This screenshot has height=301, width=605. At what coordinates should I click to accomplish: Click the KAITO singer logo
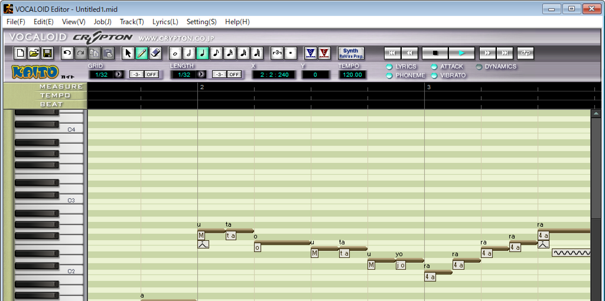[x=35, y=71]
